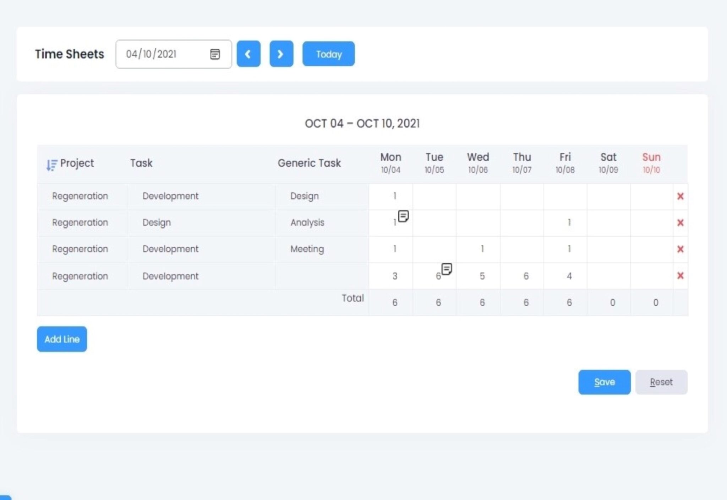Screen dimensions: 727x500
Task: Jump to the current week with Today
Action: pos(328,54)
